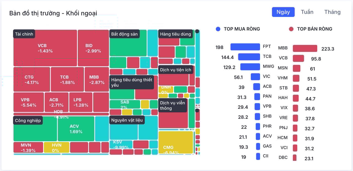This screenshot has height=171, width=353.
Task: Click the VCB treemap tile
Action: click(x=45, y=48)
